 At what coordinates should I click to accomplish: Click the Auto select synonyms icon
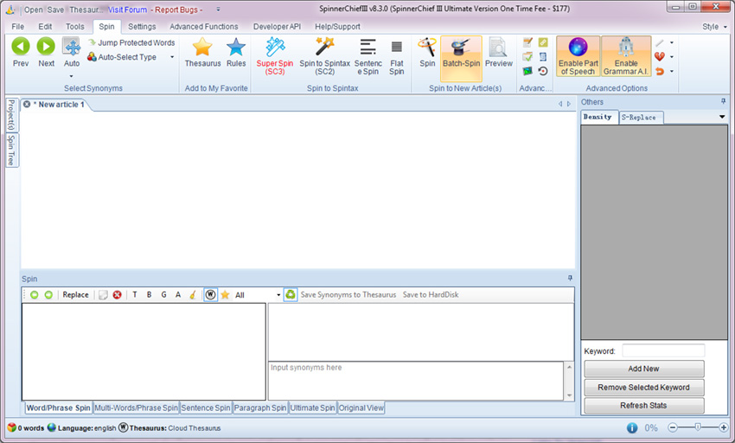(x=71, y=47)
